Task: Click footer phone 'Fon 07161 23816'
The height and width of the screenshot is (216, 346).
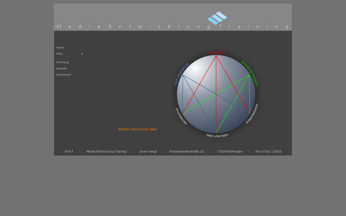Action: click(268, 151)
